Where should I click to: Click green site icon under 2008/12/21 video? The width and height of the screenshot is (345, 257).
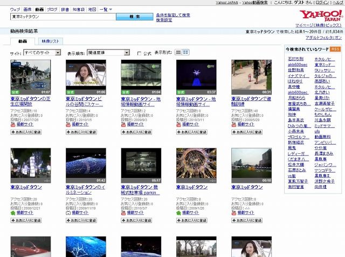13,213
